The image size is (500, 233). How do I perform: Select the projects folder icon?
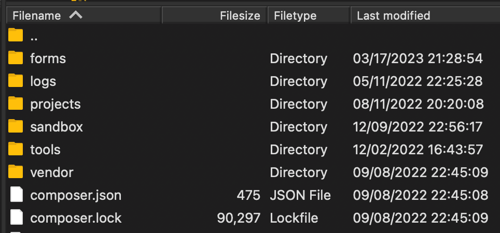(x=16, y=104)
